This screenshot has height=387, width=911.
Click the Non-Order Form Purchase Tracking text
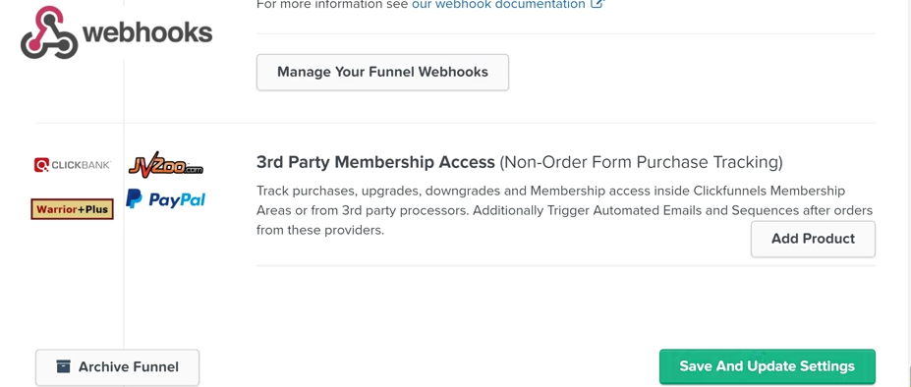coord(641,162)
